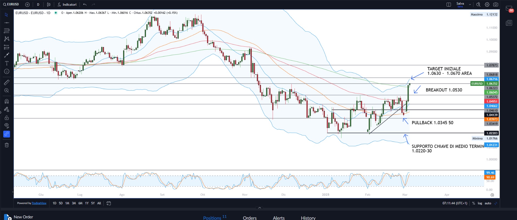Viewport: 517px width, 220px height.
Task: Switch to the Orders tab
Action: (x=250, y=218)
